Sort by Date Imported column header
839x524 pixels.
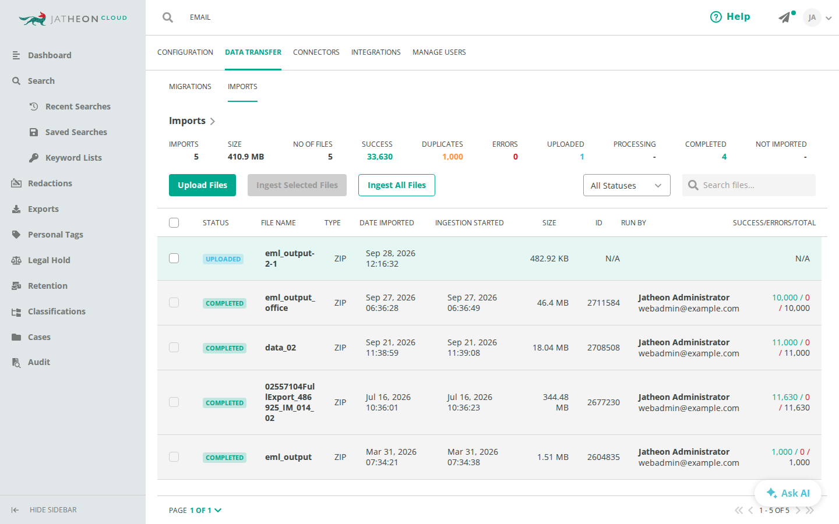pyautogui.click(x=387, y=223)
